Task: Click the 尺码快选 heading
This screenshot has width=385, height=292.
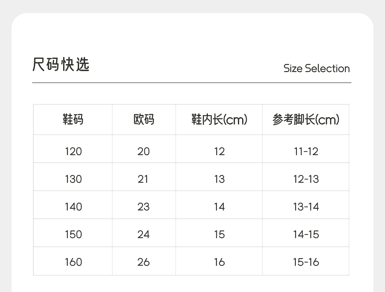Action: (x=61, y=65)
